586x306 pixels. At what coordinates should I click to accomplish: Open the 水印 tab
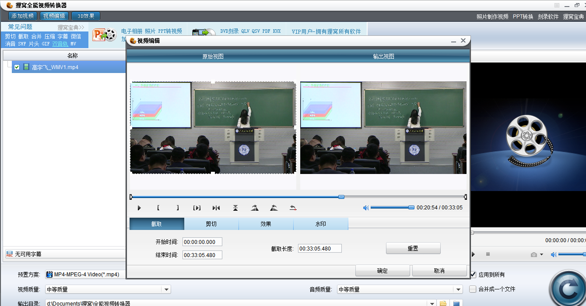pos(321,224)
